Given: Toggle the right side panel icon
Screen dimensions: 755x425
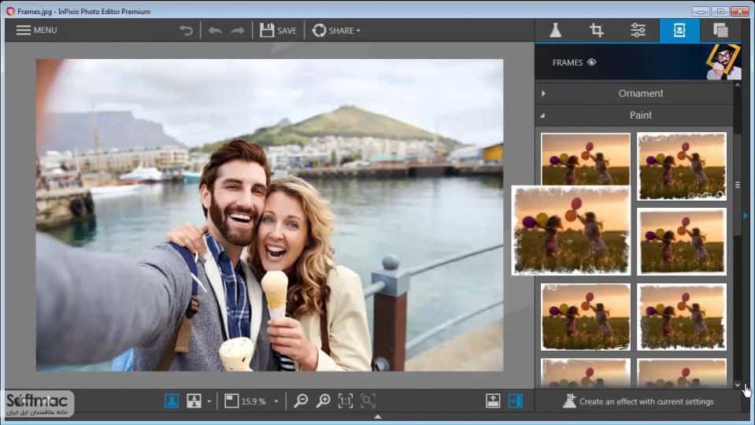Looking at the screenshot, I should tap(515, 401).
